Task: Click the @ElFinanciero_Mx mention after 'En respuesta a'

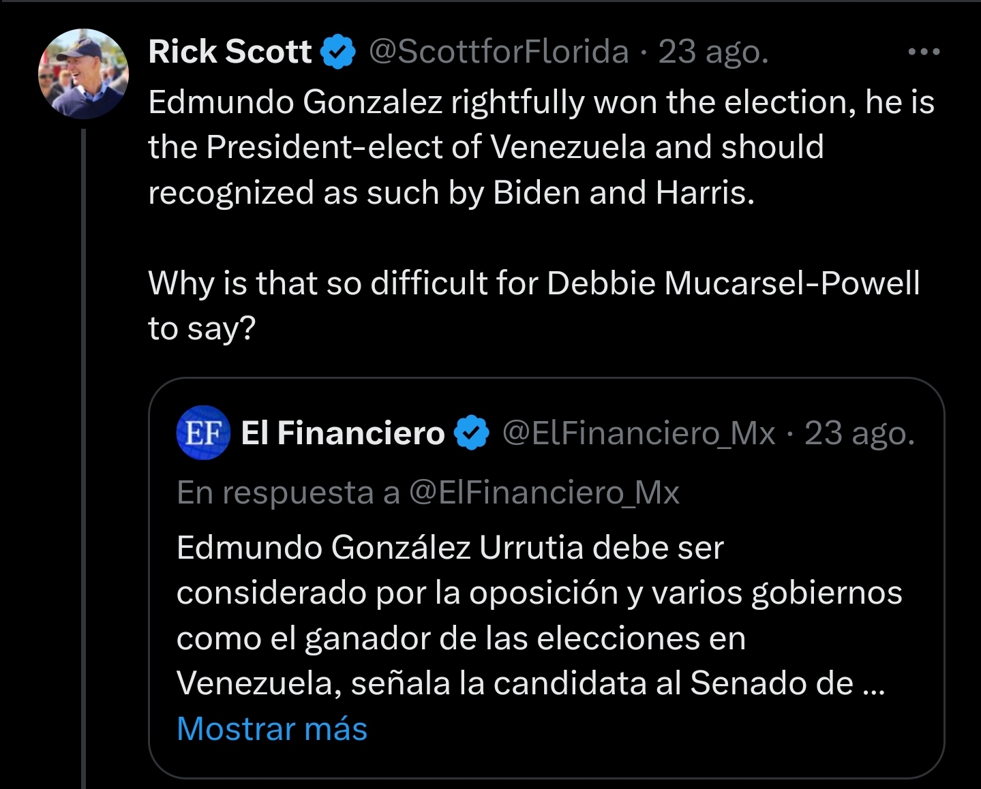Action: [544, 493]
